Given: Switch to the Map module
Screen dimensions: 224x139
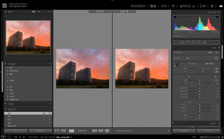Looking at the screenshot, I should tap(164, 6).
